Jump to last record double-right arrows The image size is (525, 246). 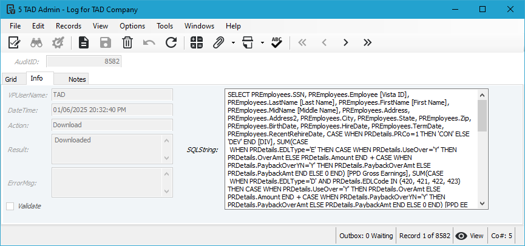pyautogui.click(x=367, y=42)
